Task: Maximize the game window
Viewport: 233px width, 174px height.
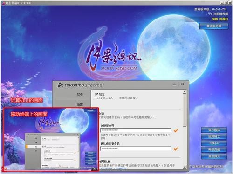Action: (226, 3)
